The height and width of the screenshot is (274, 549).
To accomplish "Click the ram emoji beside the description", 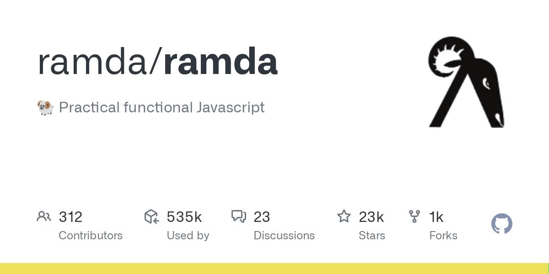I will (45, 108).
